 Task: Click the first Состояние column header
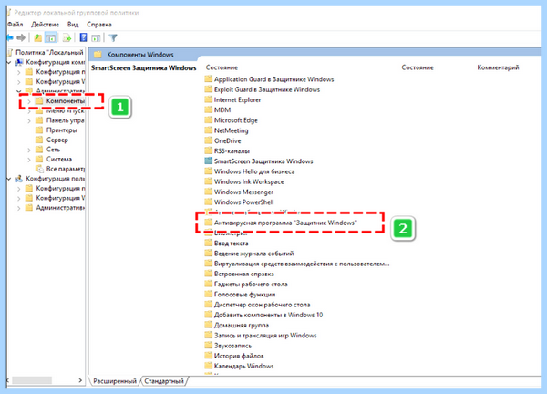click(222, 67)
